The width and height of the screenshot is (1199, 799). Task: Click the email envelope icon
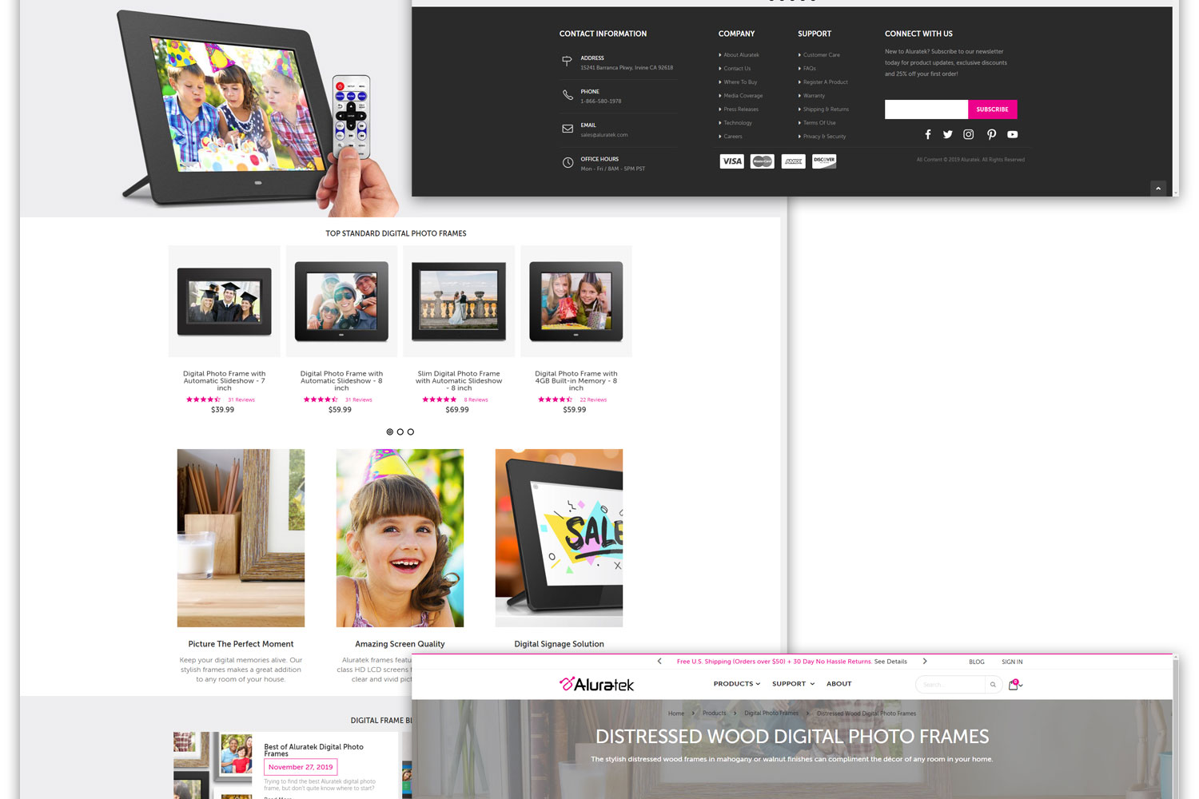(x=568, y=129)
